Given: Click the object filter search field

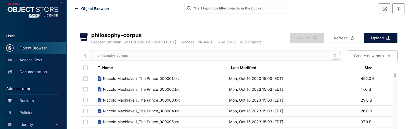Looking at the screenshot, I should click(238, 8).
